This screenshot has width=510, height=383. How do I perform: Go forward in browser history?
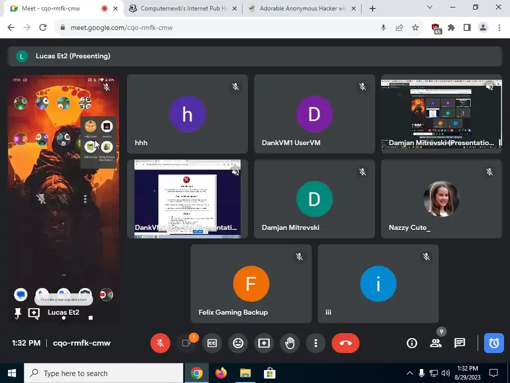click(27, 28)
